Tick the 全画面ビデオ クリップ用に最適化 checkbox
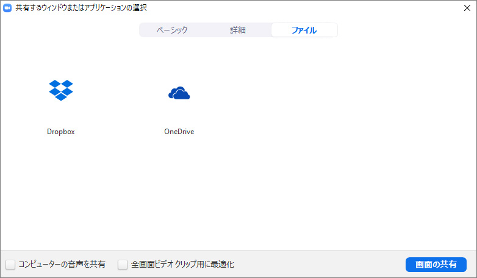This screenshot has height=278, width=477. pyautogui.click(x=123, y=265)
